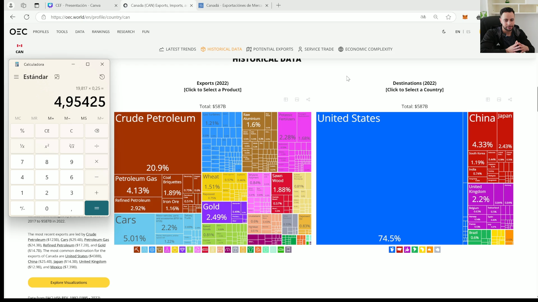Filter by chemical products flask icon

click(167, 250)
